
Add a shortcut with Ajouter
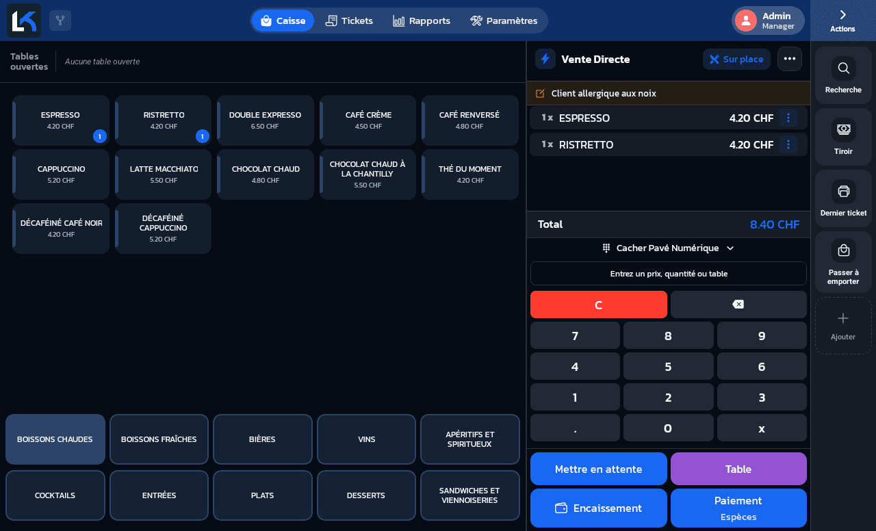(843, 326)
